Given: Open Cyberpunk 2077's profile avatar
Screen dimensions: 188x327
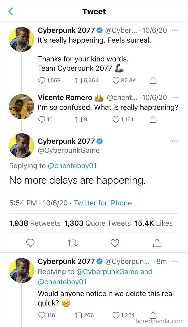Looking at the screenshot, I should pyautogui.click(x=21, y=146).
